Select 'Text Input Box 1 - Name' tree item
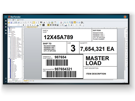Image resolution: width=135 pixels, height=101 pixels. (x=14, y=38)
